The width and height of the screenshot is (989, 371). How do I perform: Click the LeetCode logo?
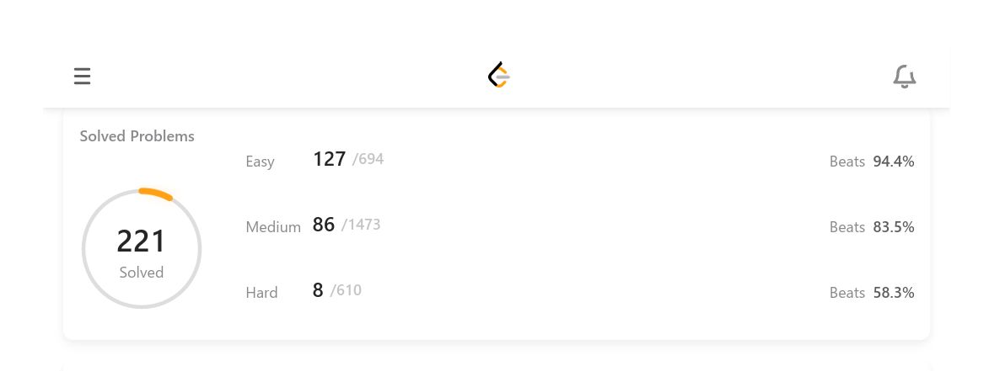pyautogui.click(x=499, y=75)
